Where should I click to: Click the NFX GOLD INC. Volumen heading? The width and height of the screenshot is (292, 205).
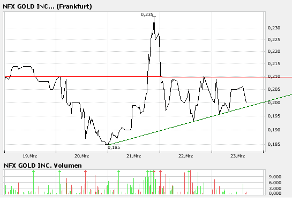43,165
